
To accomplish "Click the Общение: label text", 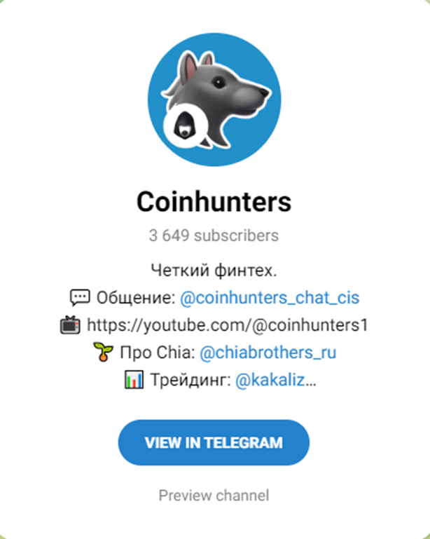I will pyautogui.click(x=136, y=298).
